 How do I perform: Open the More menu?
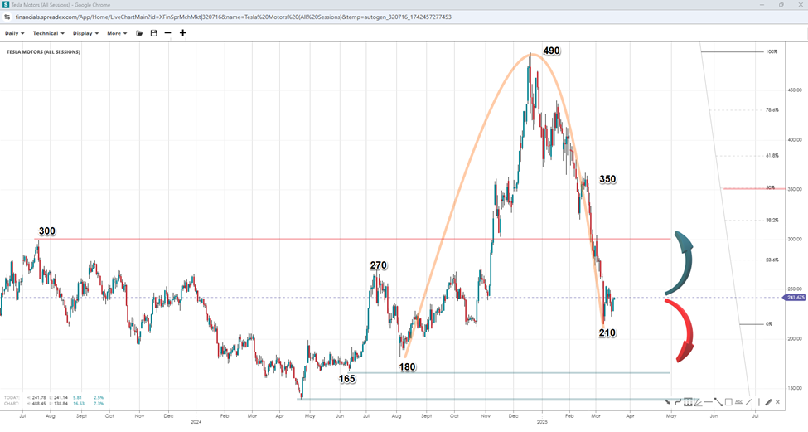pos(118,33)
